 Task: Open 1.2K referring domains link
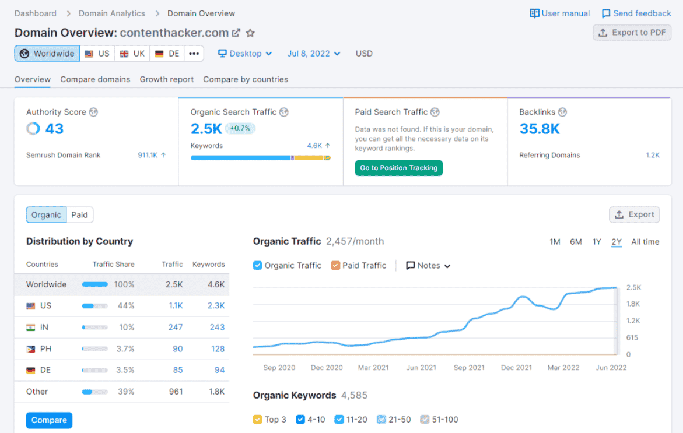point(653,155)
